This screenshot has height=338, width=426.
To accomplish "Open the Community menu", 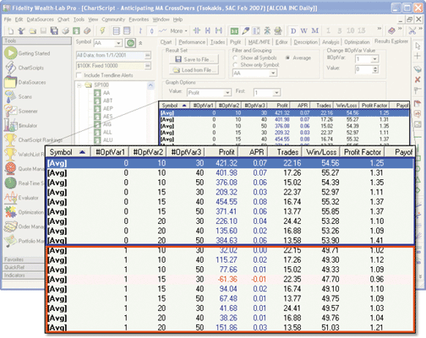I will [x=113, y=19].
